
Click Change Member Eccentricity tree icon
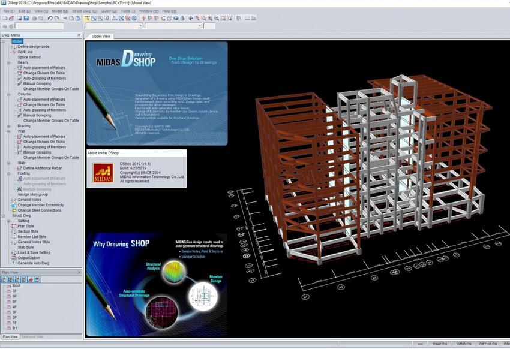14,205
